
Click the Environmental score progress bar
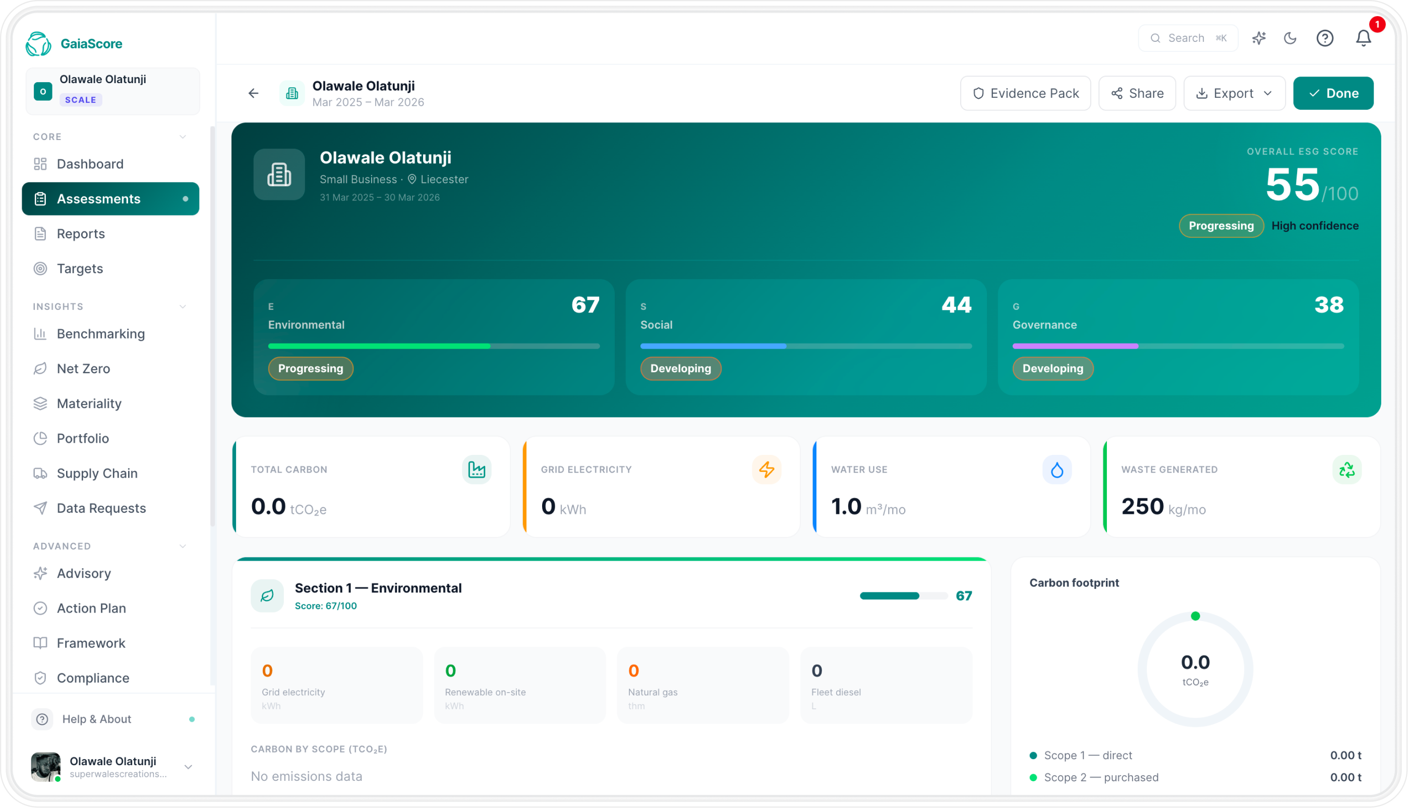(434, 346)
